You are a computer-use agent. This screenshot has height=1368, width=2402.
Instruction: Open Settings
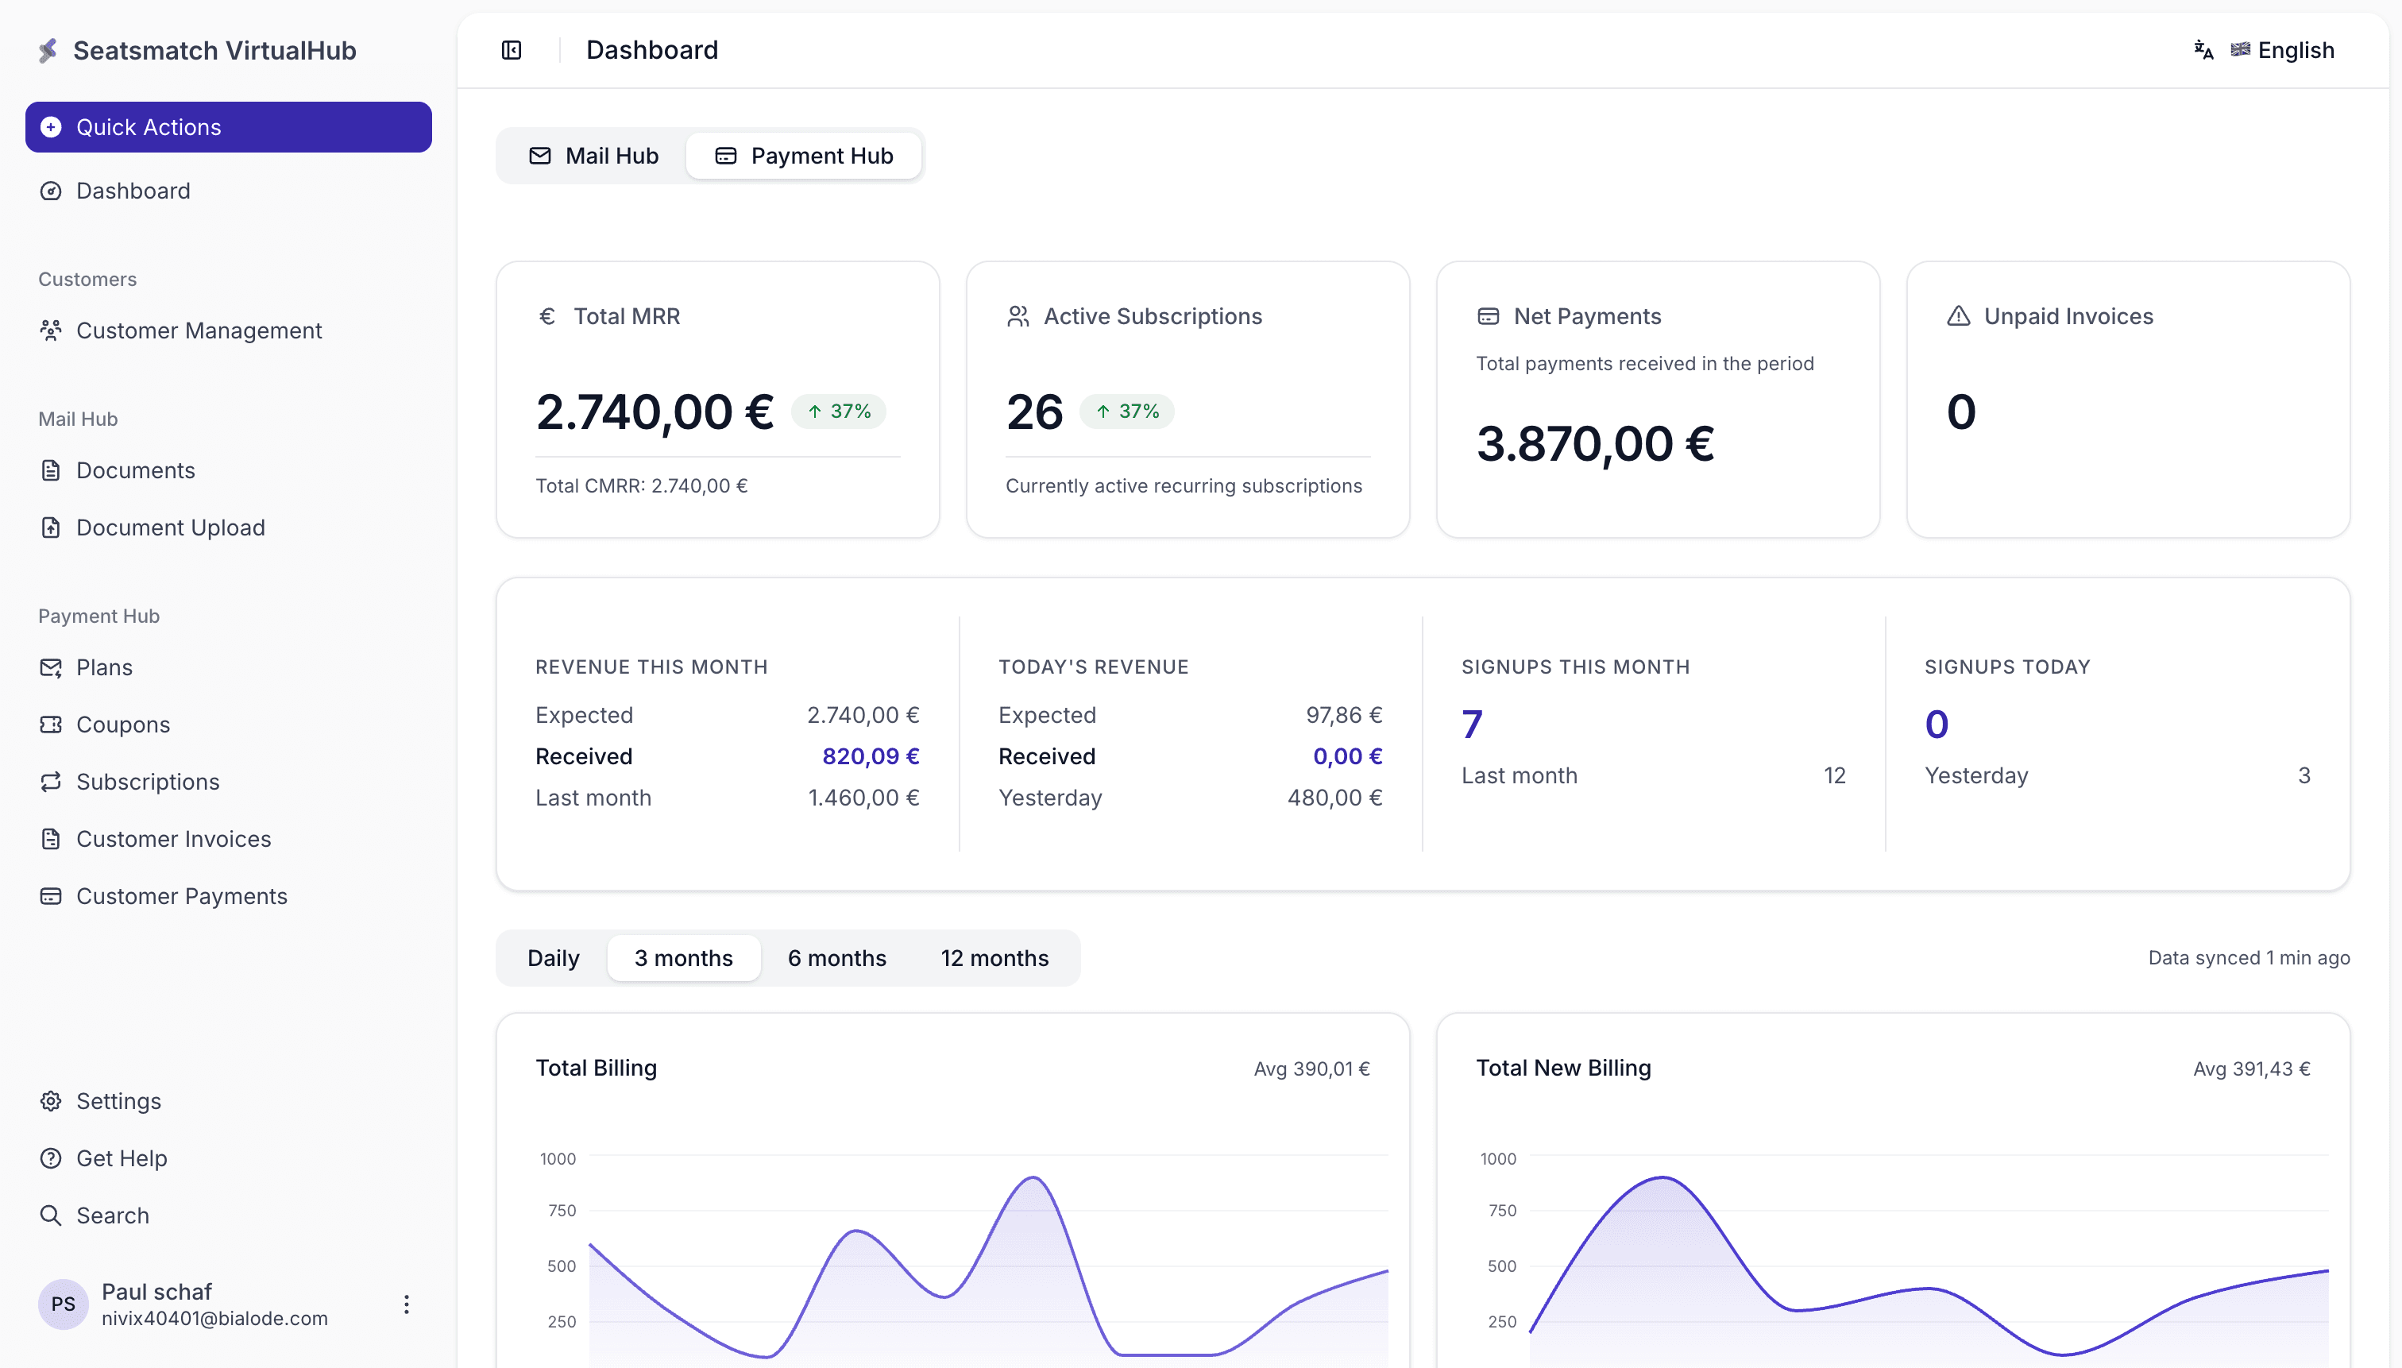[228, 1101]
